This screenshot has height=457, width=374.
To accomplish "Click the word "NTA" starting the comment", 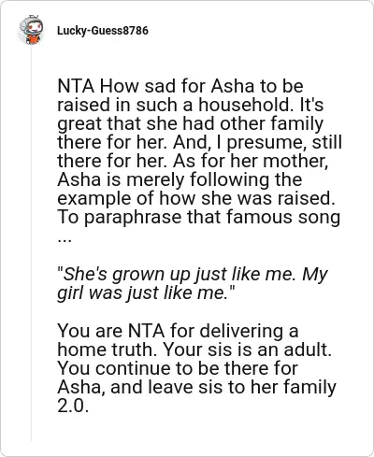I will [x=76, y=86].
